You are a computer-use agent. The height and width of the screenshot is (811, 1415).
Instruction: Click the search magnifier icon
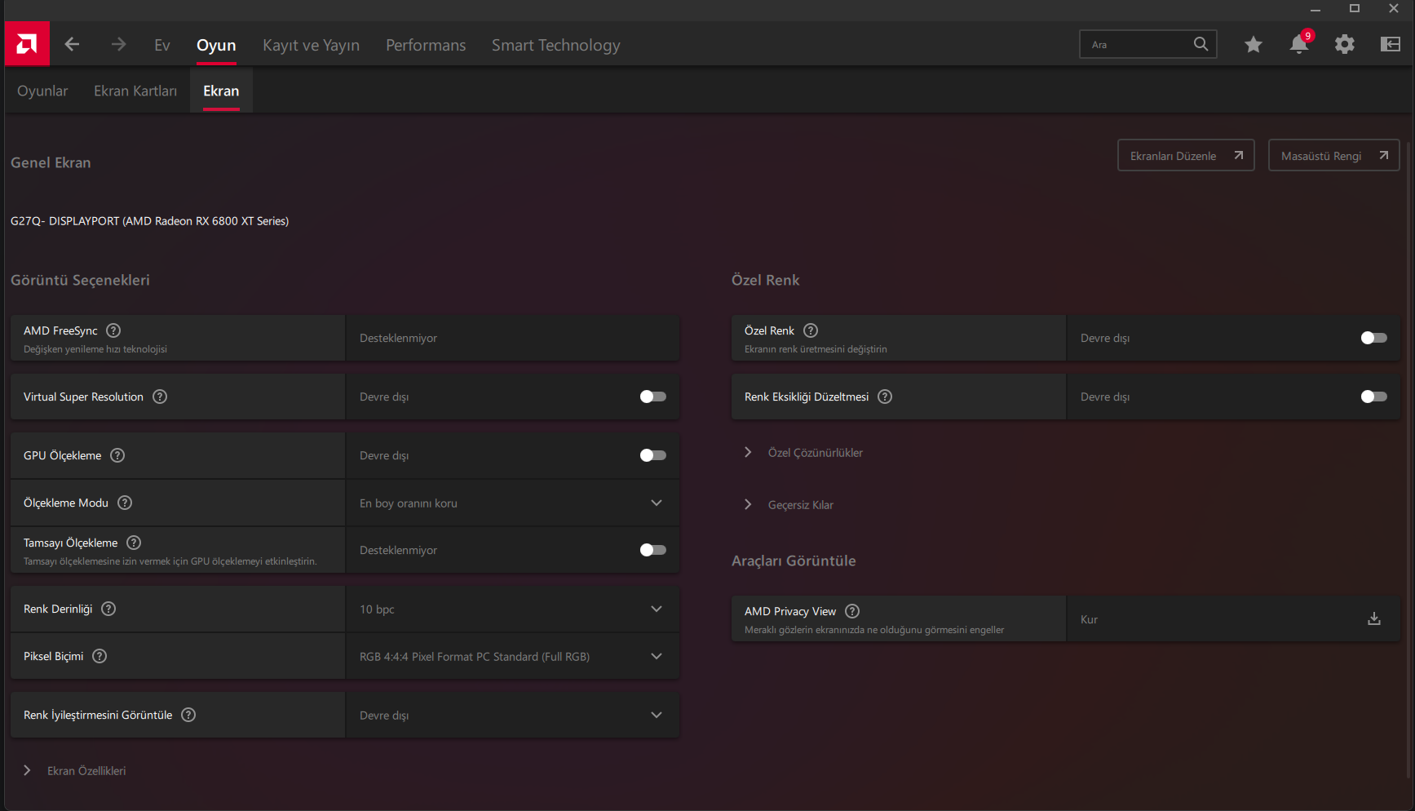(1201, 44)
